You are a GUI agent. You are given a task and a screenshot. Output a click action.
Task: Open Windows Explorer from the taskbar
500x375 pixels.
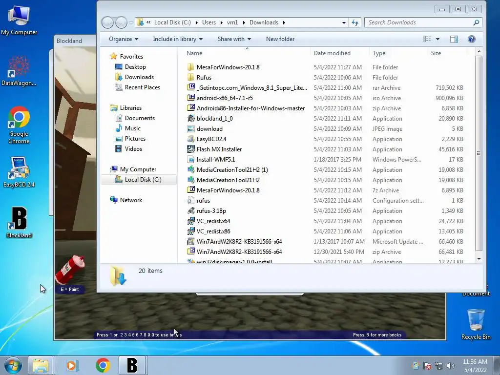[41, 365]
